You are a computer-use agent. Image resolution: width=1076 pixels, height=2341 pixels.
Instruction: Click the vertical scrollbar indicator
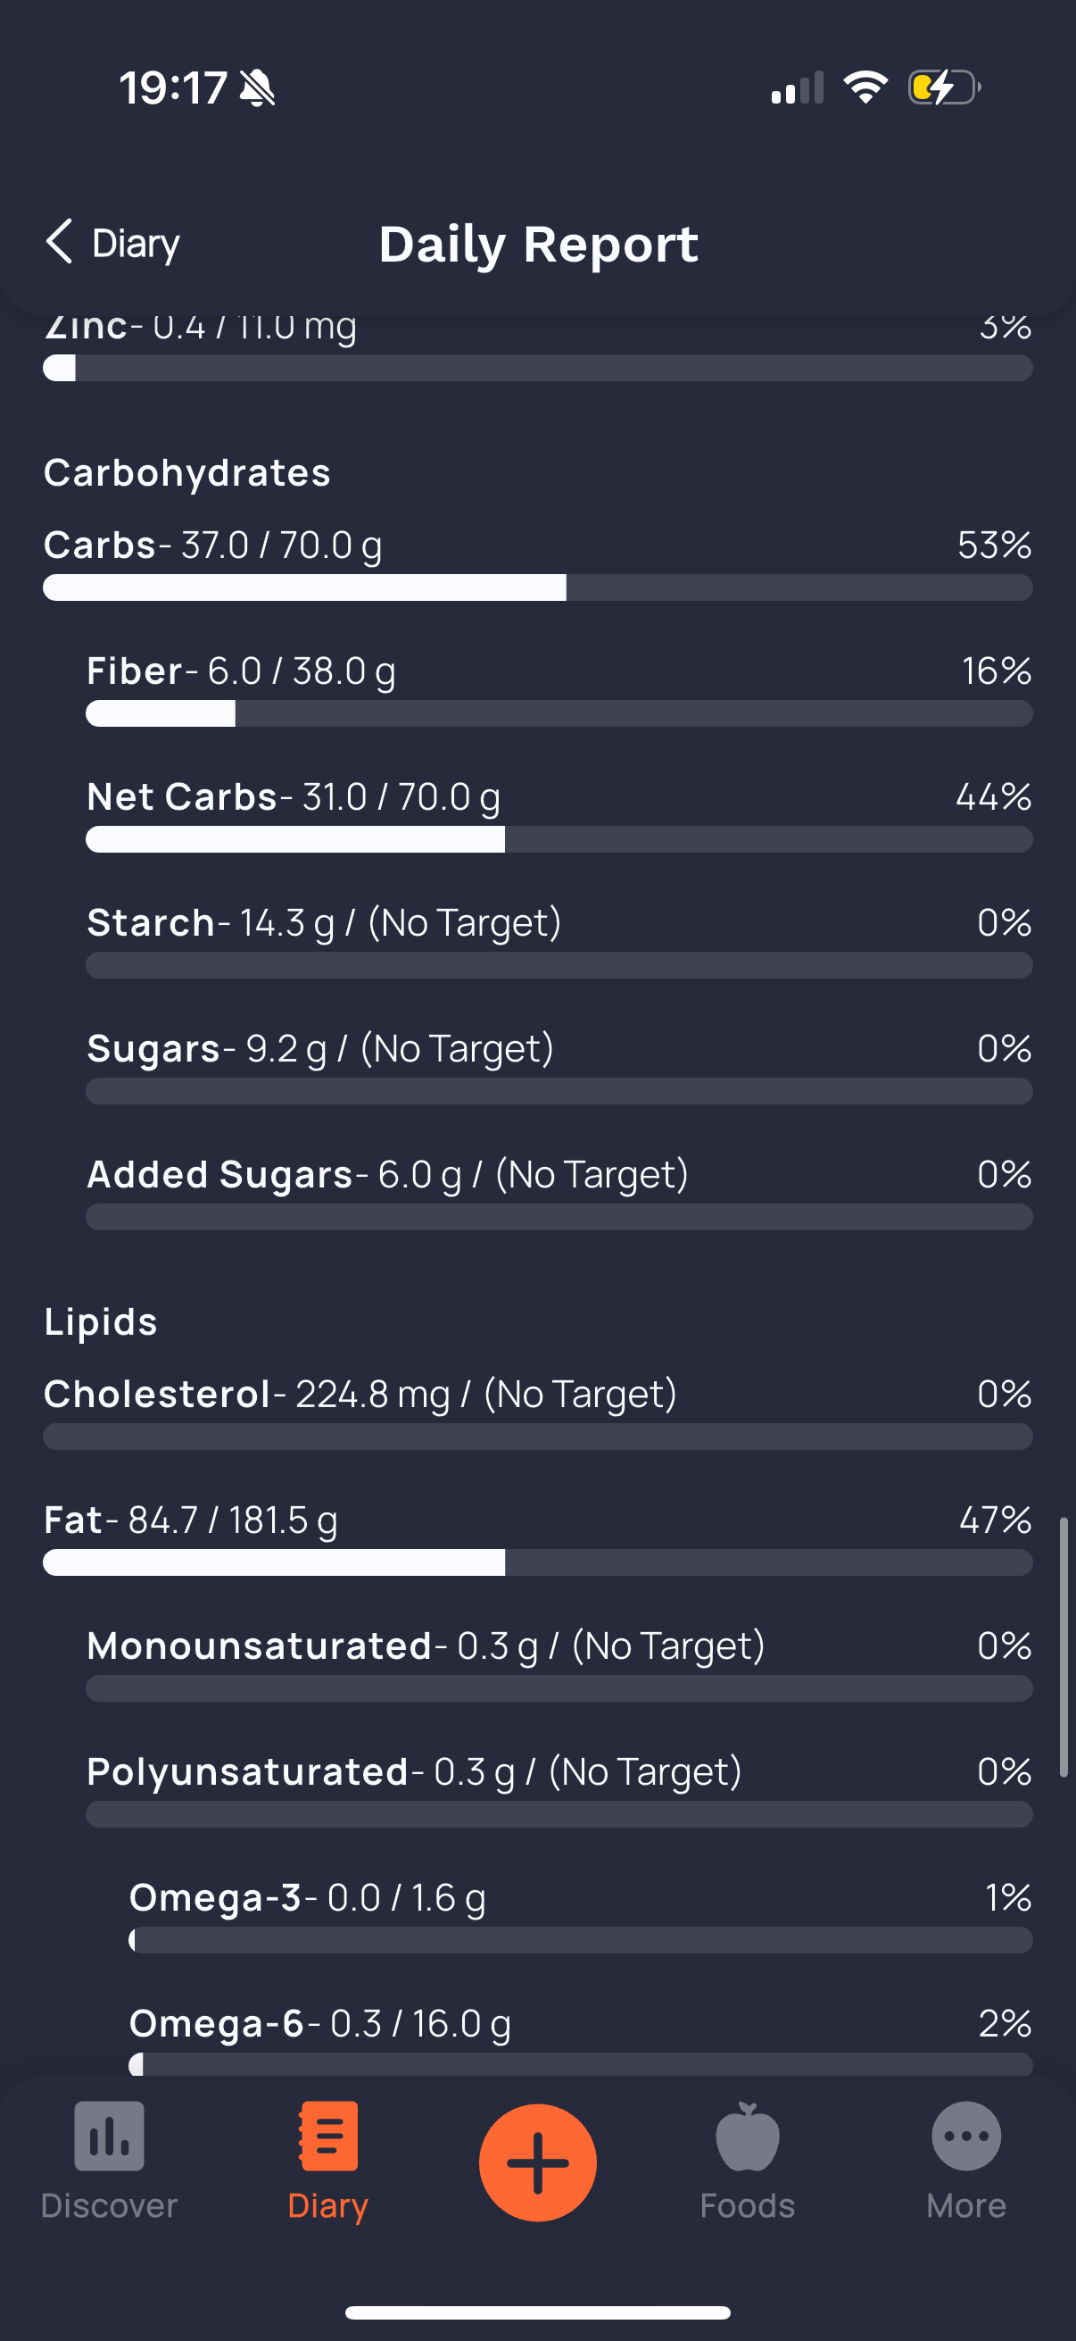(x=1064, y=1645)
